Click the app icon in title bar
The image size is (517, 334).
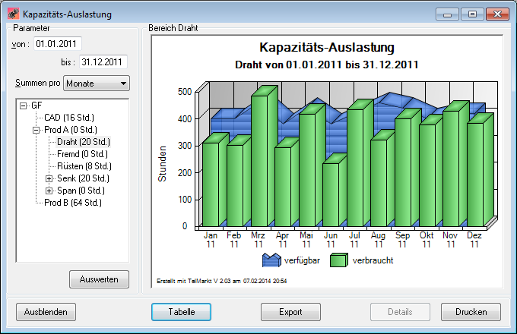point(13,14)
